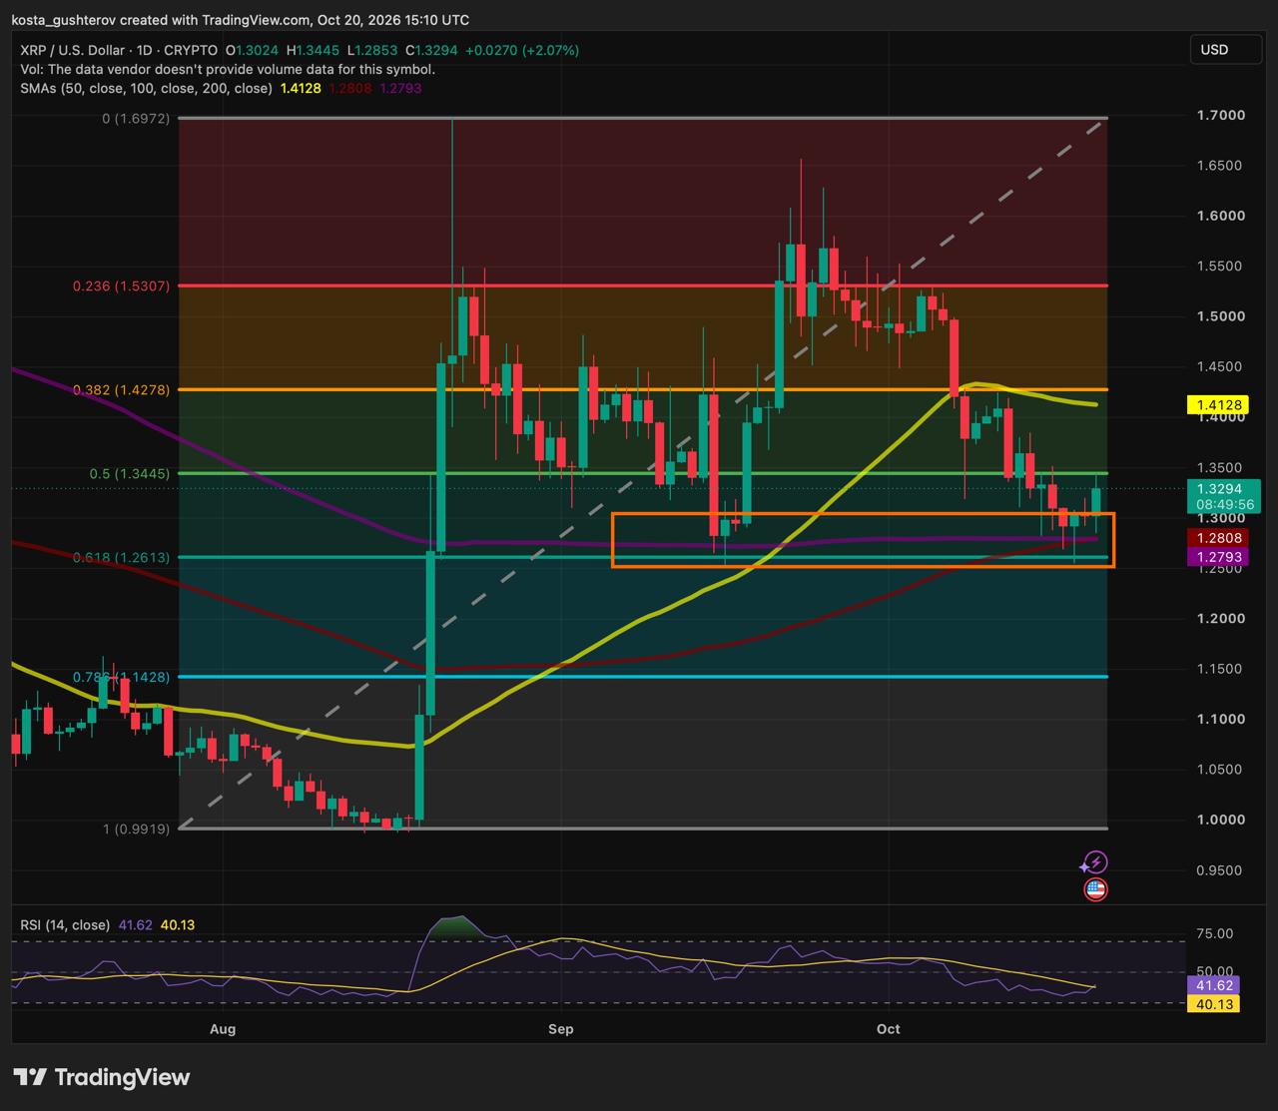This screenshot has width=1278, height=1111.
Task: Click the +0.0270 (+2.07%) change value
Action: 524,50
